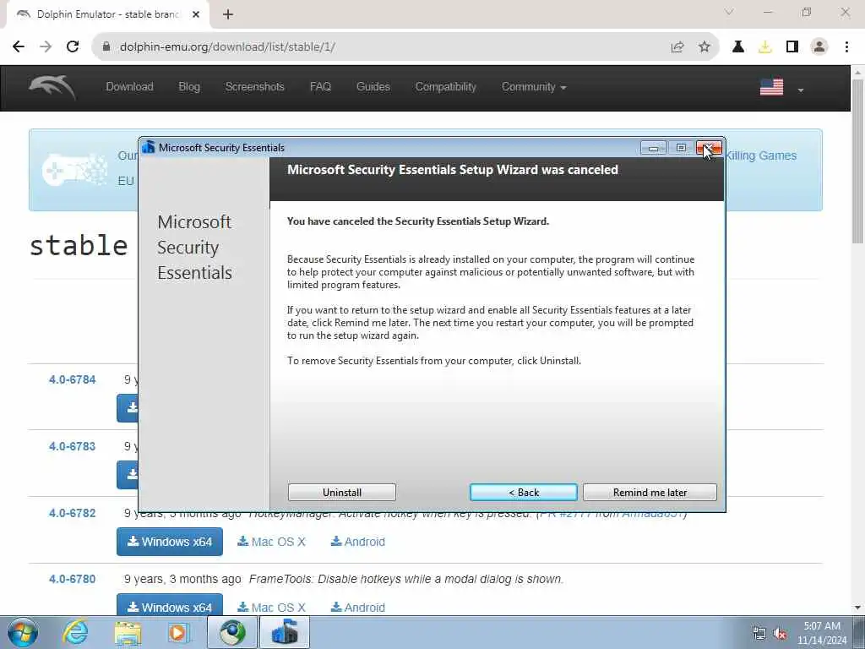Image resolution: width=865 pixels, height=649 pixels.
Task: Open version link 4.0-6783
Action: pyautogui.click(x=73, y=446)
